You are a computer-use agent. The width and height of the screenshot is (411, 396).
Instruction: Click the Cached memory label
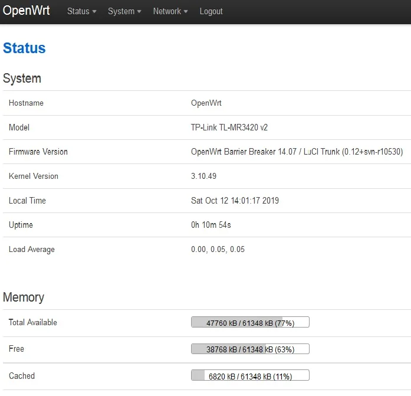point(22,376)
